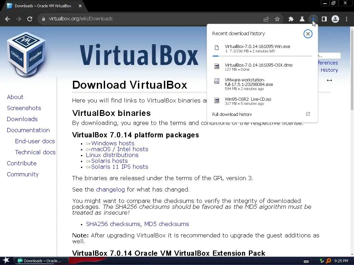
Task: Open MD5 checksums link
Action: 167,224
